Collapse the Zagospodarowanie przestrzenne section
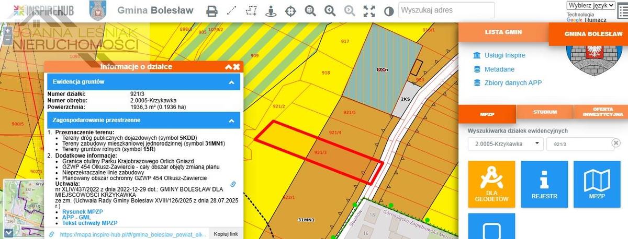The height and width of the screenshot is (239, 628). click(231, 120)
